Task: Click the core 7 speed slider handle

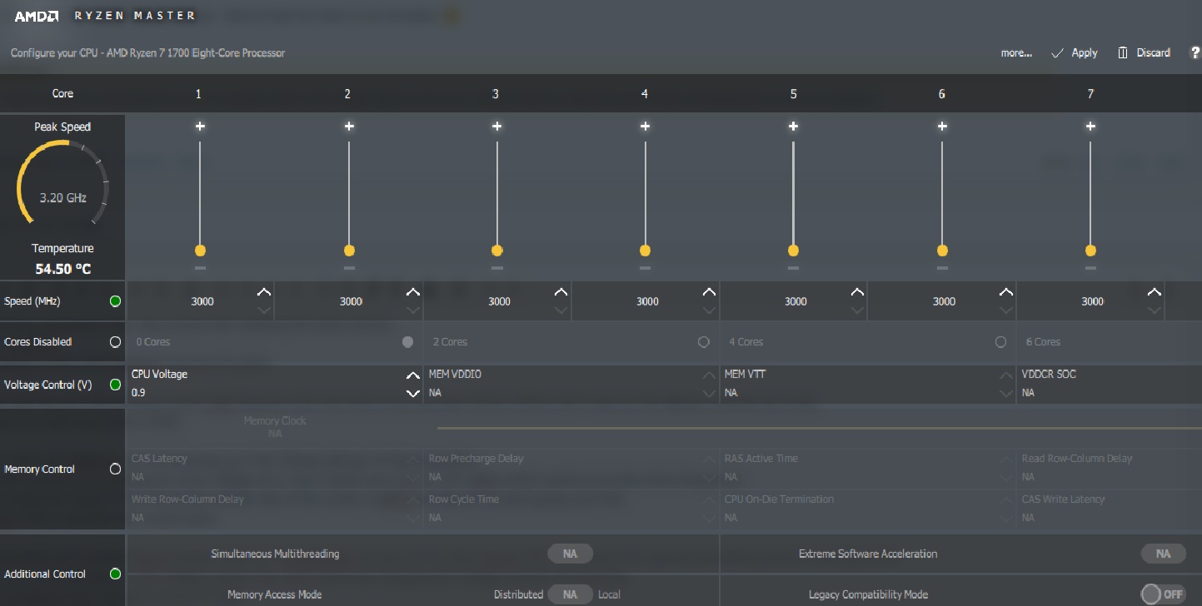Action: (1090, 251)
